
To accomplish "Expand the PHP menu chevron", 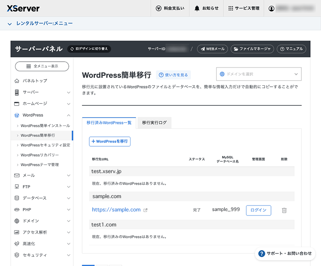I will pyautogui.click(x=69, y=210).
